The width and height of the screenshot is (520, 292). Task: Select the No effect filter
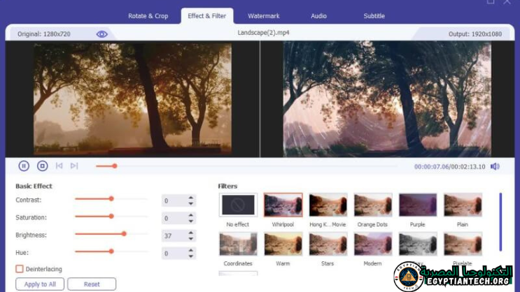click(x=238, y=205)
